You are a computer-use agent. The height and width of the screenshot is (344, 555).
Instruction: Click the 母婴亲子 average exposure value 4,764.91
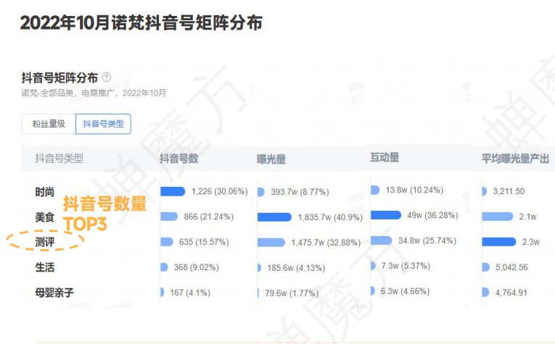click(511, 293)
